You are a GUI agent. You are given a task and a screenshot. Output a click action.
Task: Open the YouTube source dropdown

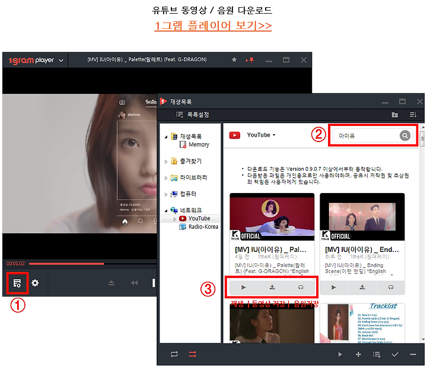pyautogui.click(x=261, y=135)
